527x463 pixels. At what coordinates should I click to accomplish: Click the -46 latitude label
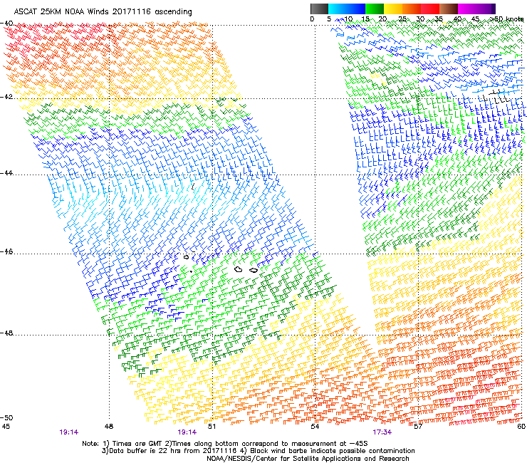click(6, 252)
